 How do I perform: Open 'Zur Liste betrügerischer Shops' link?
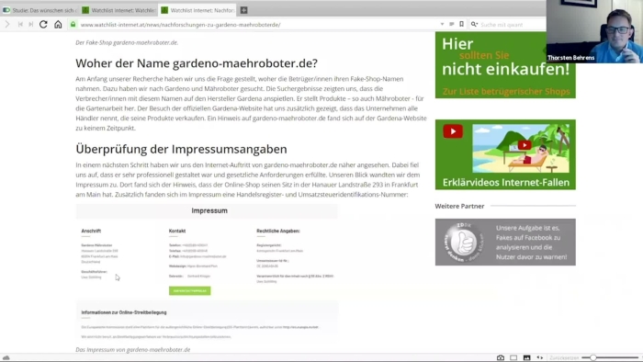coord(506,92)
